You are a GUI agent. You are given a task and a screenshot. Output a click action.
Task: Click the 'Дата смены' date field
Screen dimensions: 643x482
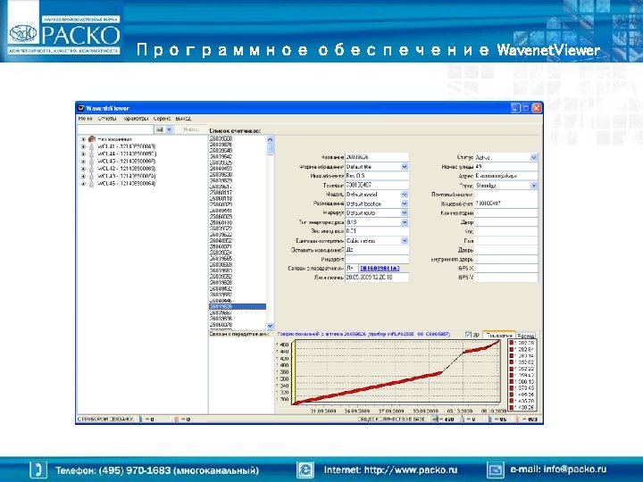(377, 278)
